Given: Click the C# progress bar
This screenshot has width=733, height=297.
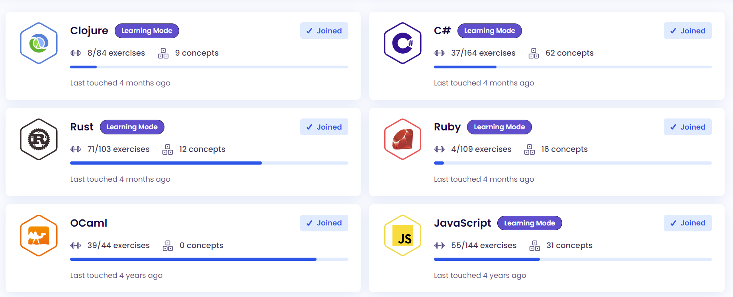Looking at the screenshot, I should click(x=573, y=67).
